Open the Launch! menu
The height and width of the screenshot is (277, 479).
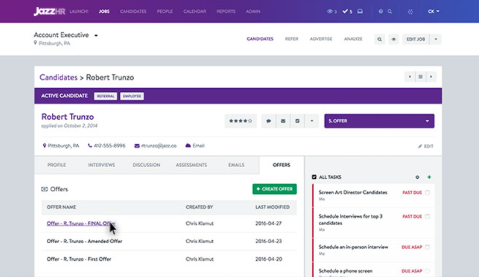click(x=79, y=11)
